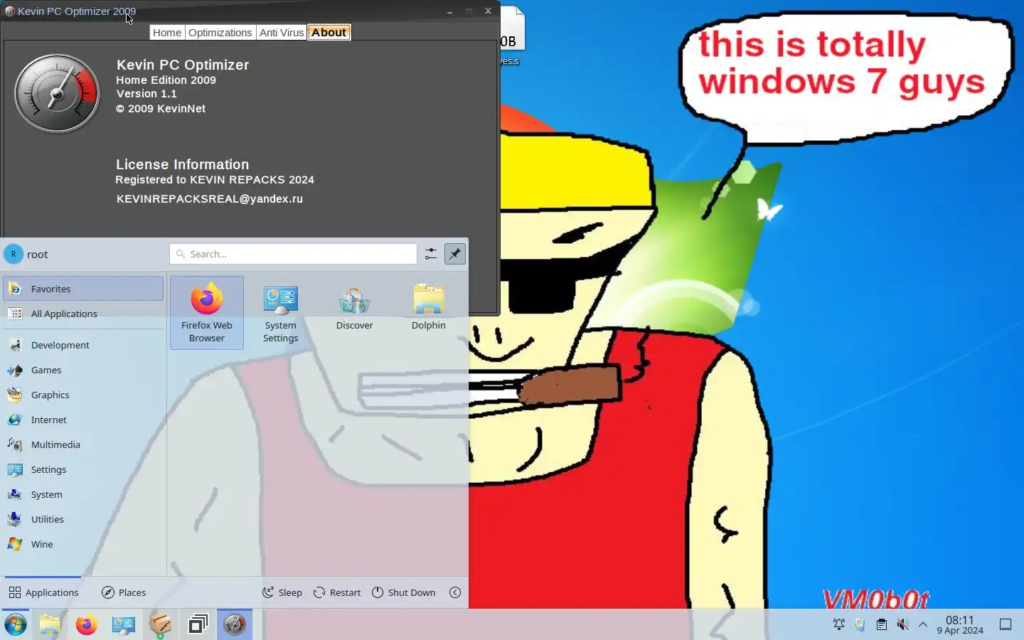This screenshot has height=640, width=1024.
Task: Click the Sleep button
Action: (x=282, y=592)
